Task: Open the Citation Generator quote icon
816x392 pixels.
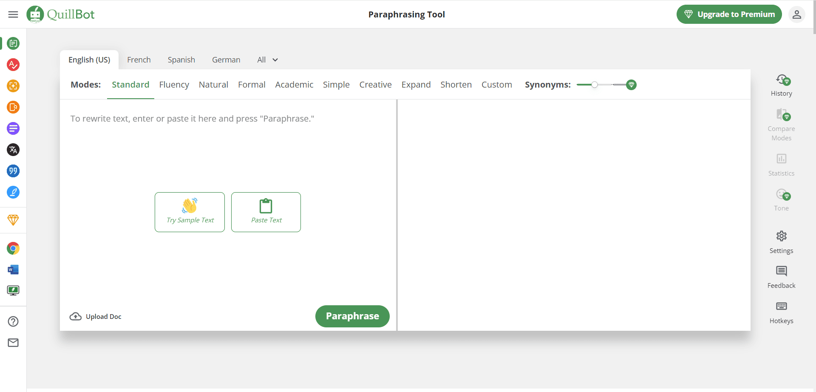Action: click(13, 171)
